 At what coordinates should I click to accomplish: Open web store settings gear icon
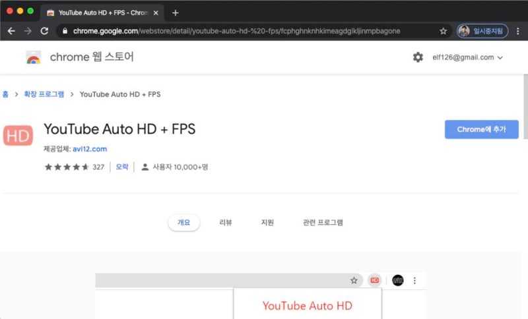(x=418, y=57)
